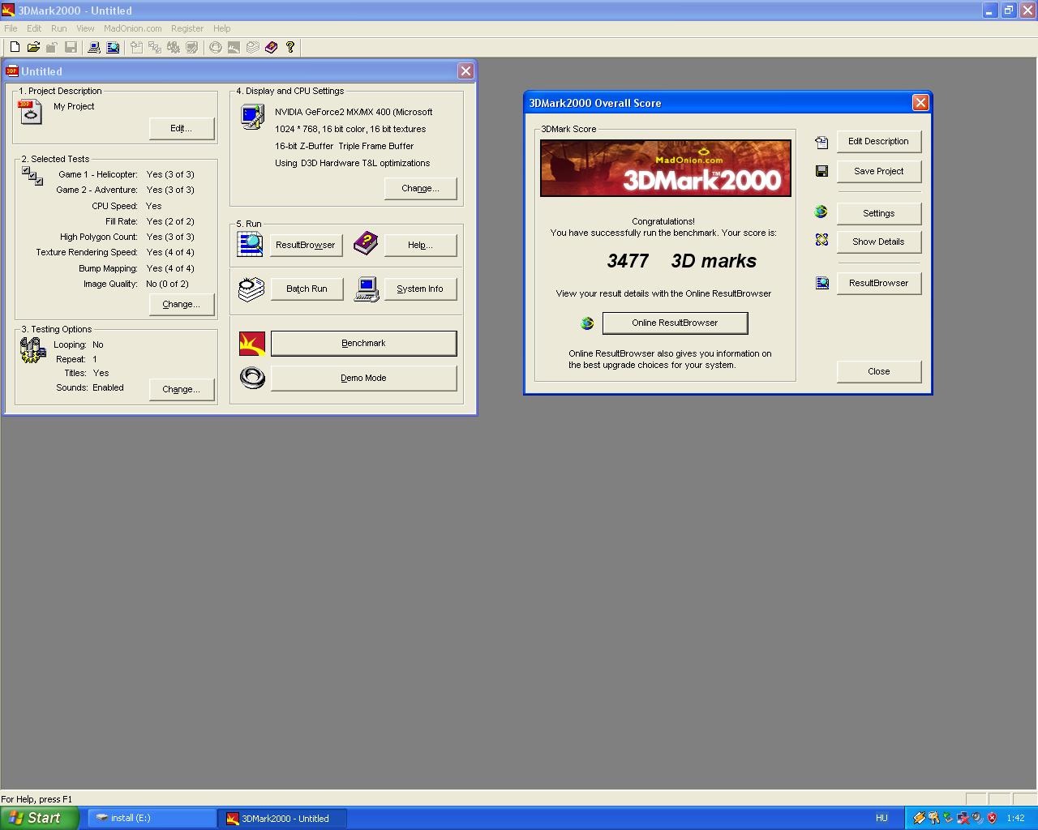
Task: Click the 'NVIDIA GeForce2 MX/MX 400' text
Action: coord(354,112)
